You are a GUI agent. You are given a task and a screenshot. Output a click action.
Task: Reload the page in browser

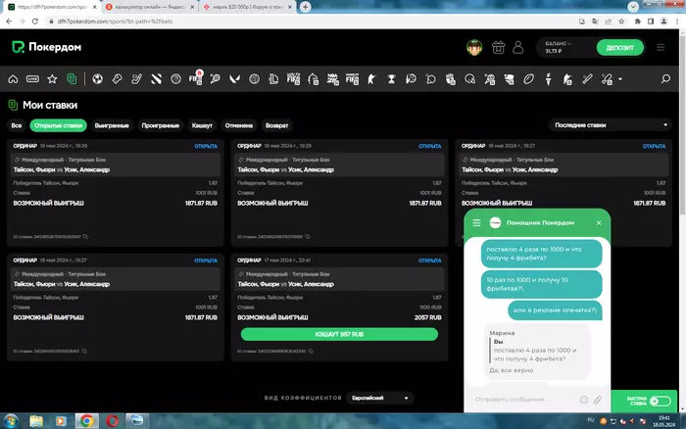pyautogui.click(x=35, y=21)
